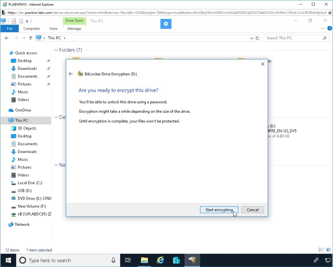Select Network in the navigation pane

click(x=22, y=225)
